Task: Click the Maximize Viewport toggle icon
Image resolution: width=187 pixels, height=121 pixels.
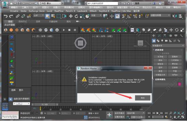Action: (183, 117)
